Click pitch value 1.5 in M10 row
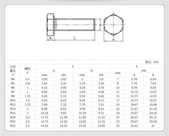Viewport: 169px width, 136px height. click(27, 100)
